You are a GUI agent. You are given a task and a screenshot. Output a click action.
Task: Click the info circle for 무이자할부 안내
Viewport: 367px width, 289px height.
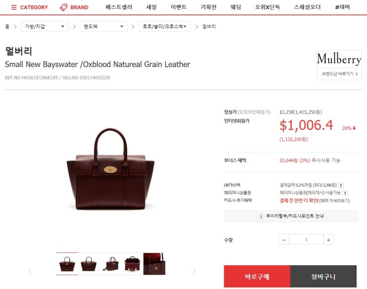click(x=261, y=216)
